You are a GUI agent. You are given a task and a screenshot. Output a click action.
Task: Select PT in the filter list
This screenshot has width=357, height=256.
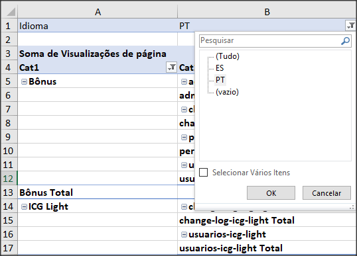220,80
